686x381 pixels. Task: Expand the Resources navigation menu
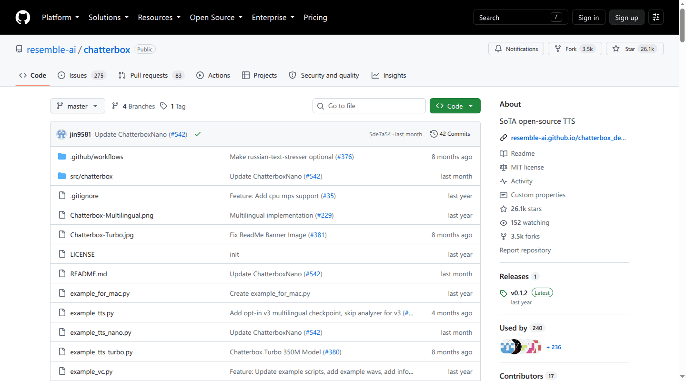(159, 18)
